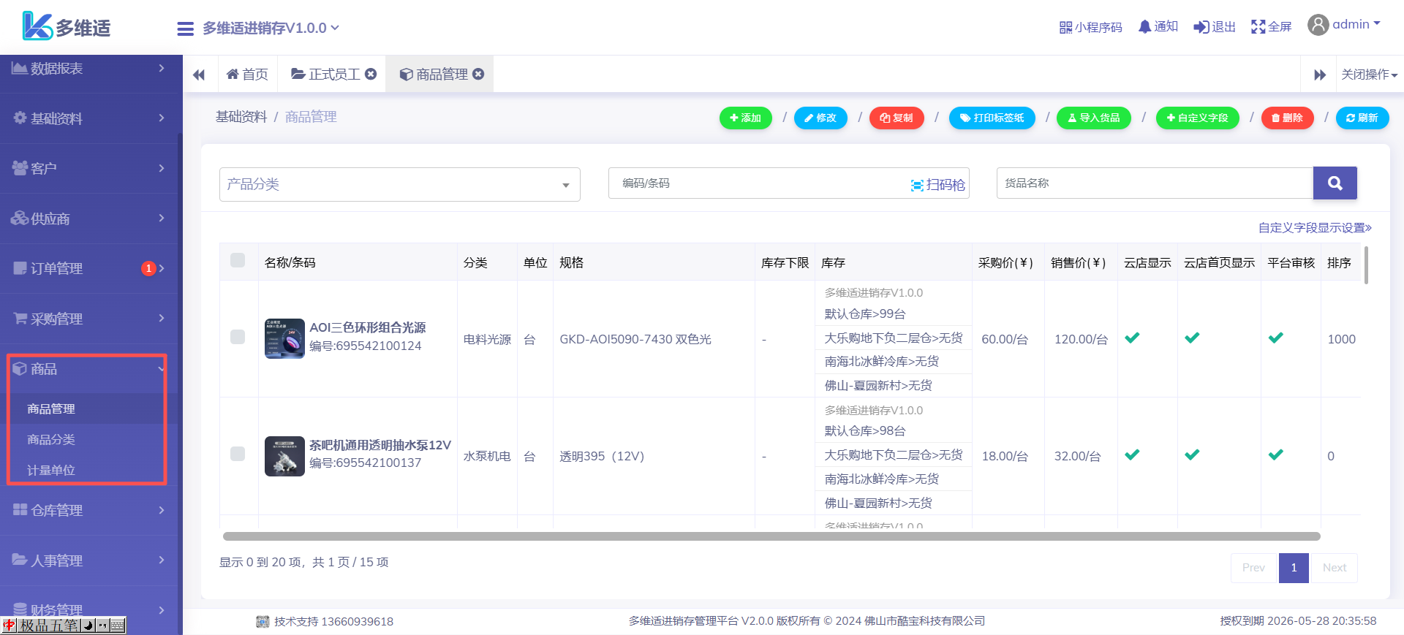Click the horizontal table scrollbar

[771, 536]
